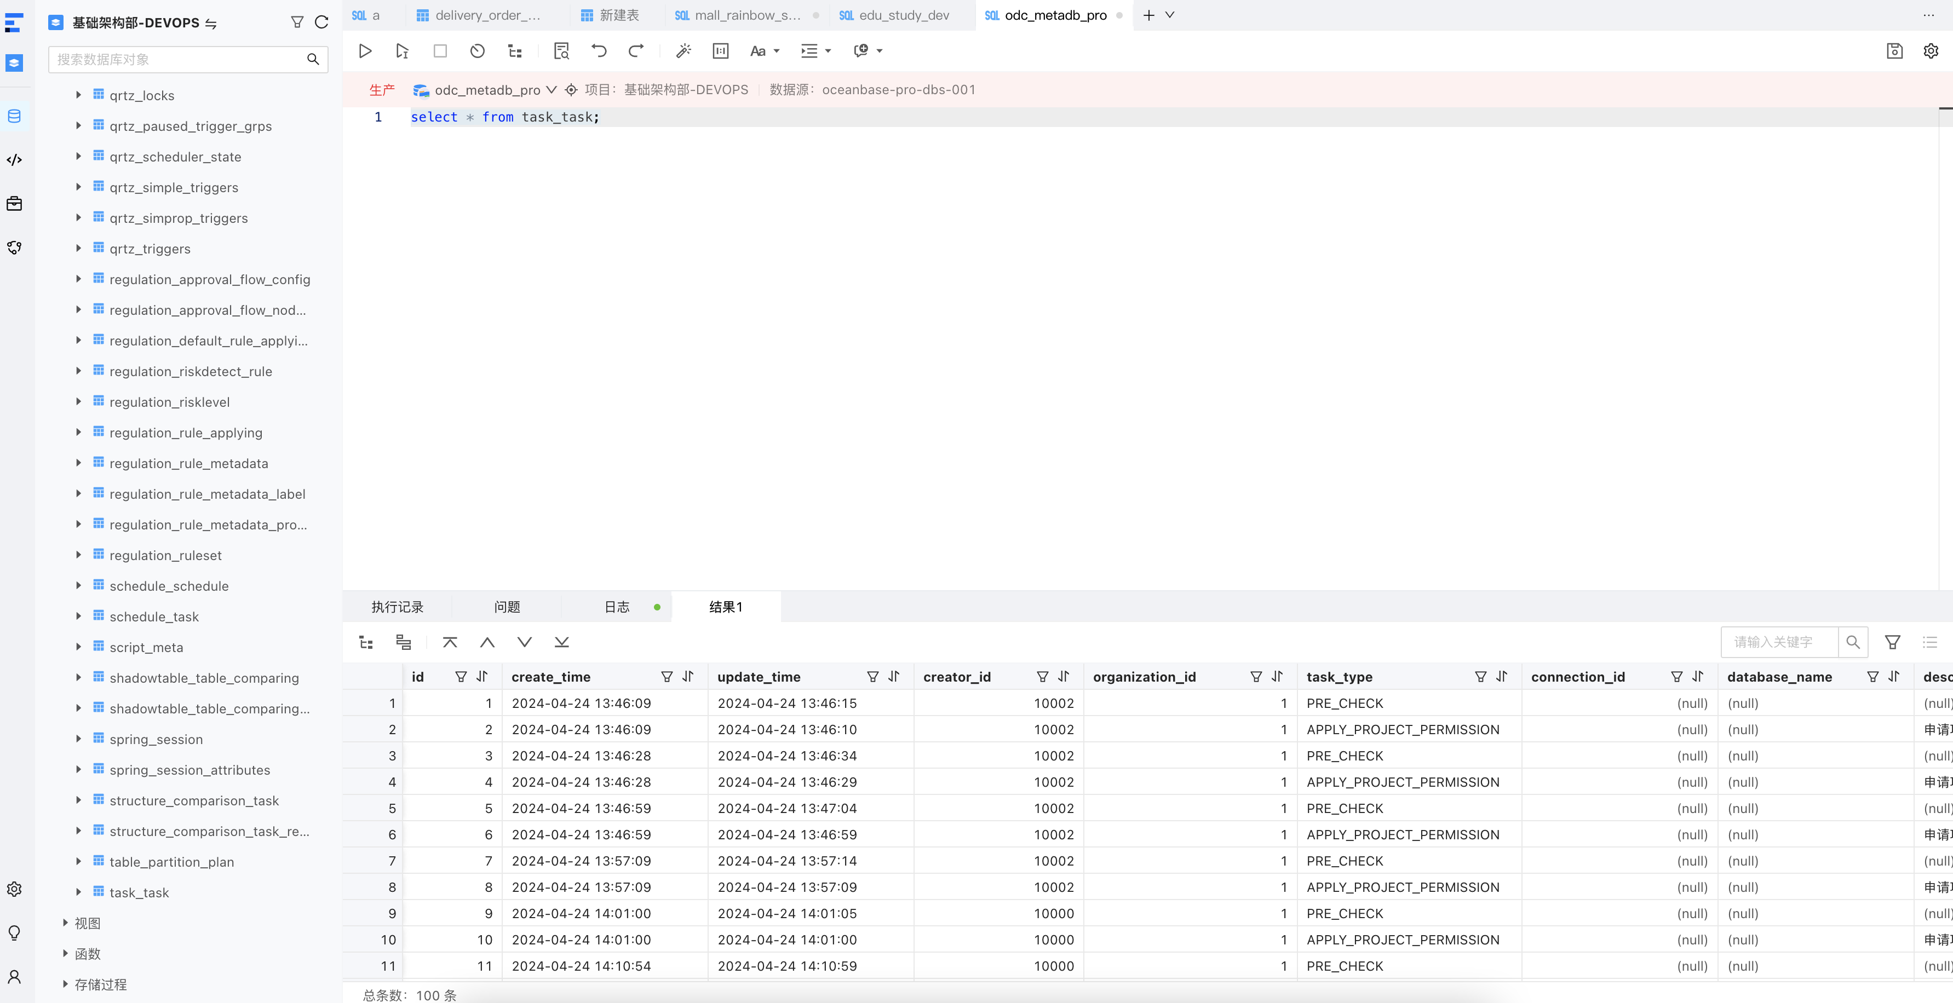
Task: Redo the last edit
Action: (x=635, y=51)
